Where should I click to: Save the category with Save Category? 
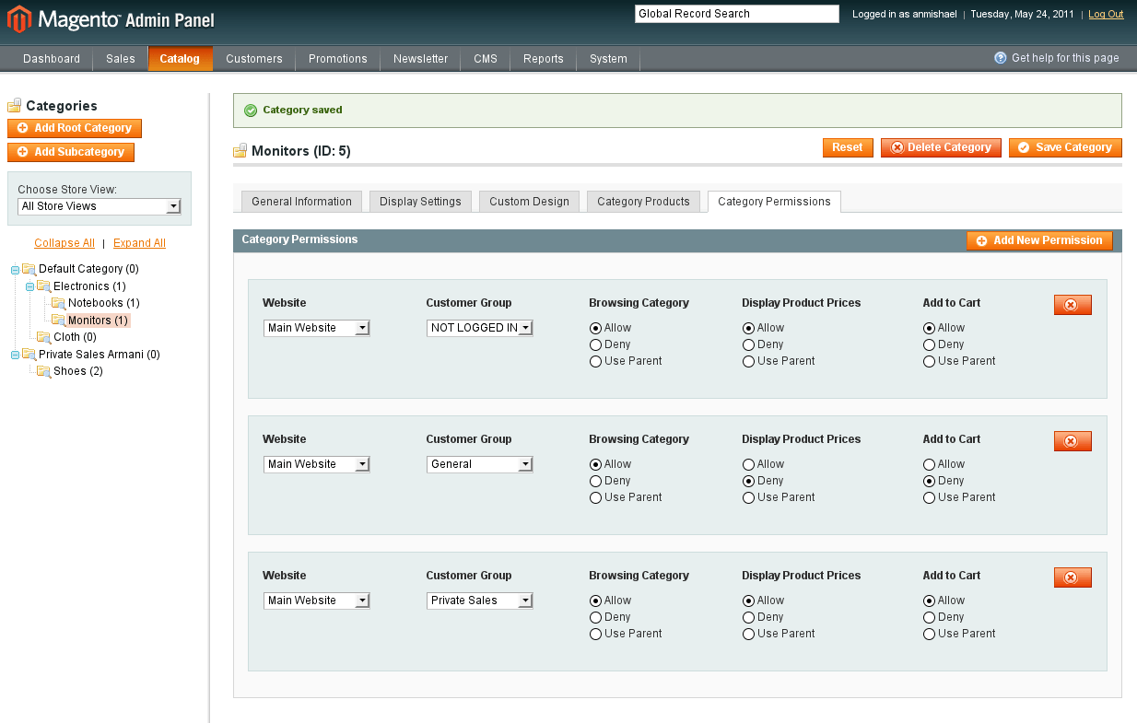click(x=1065, y=148)
